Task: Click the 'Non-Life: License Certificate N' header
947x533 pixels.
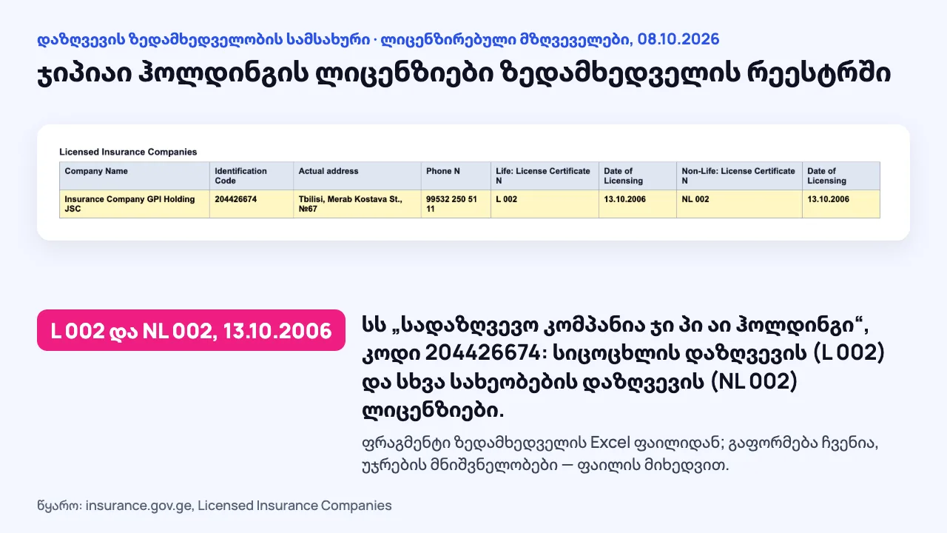Action: click(x=739, y=176)
